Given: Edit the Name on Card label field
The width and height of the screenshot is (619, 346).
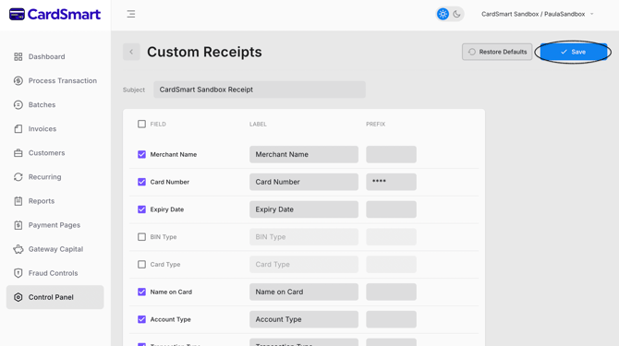Looking at the screenshot, I should (304, 292).
